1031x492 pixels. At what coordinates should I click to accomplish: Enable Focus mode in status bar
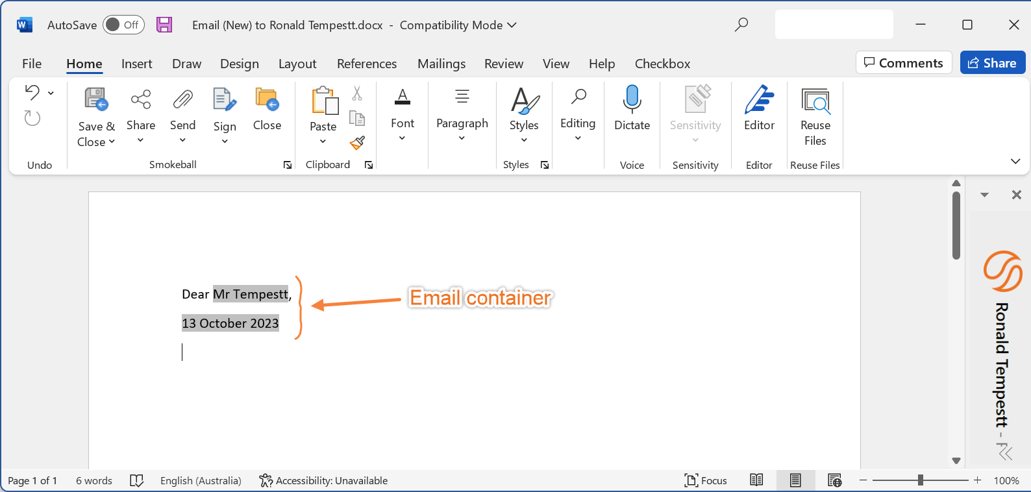pyautogui.click(x=705, y=480)
